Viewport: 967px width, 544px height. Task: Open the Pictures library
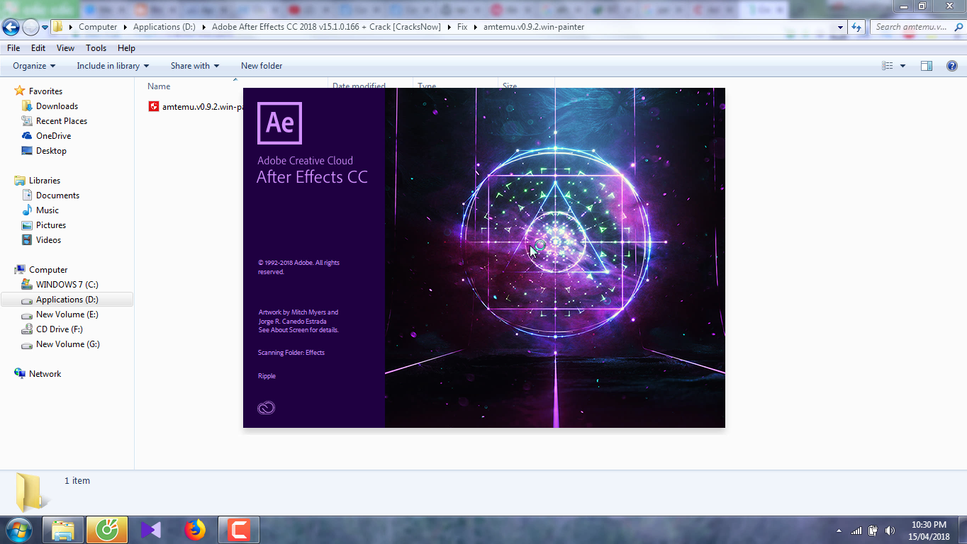[50, 225]
